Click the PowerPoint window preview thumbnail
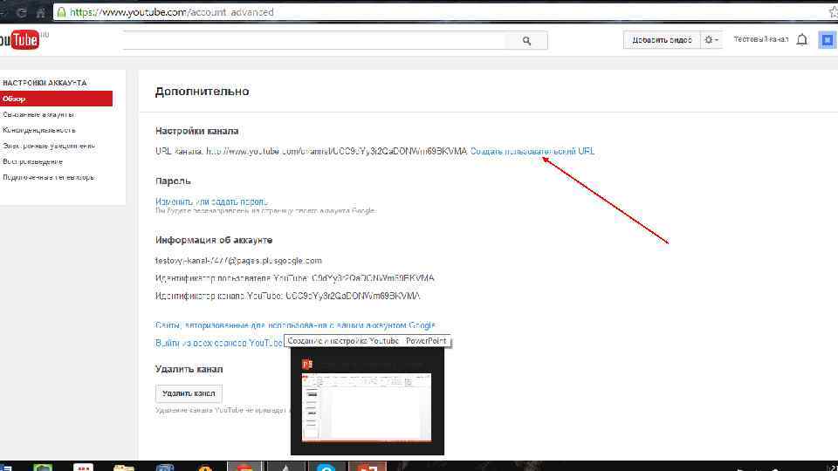 [x=367, y=407]
